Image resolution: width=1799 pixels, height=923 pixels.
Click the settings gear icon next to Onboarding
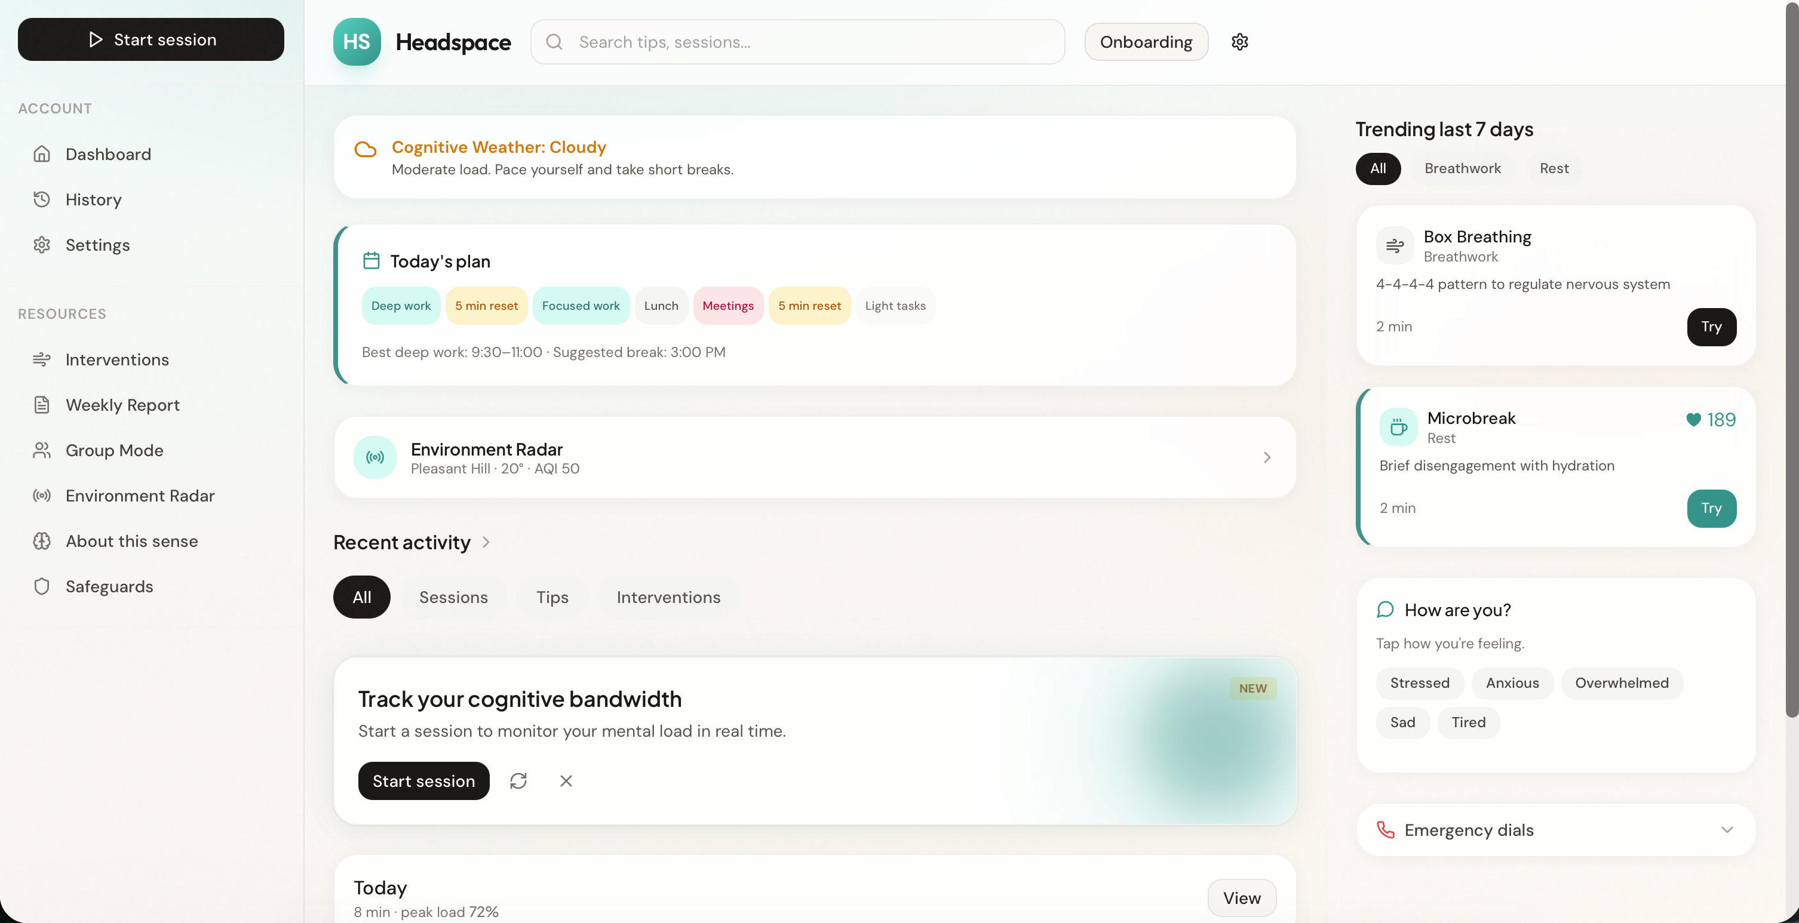1239,42
